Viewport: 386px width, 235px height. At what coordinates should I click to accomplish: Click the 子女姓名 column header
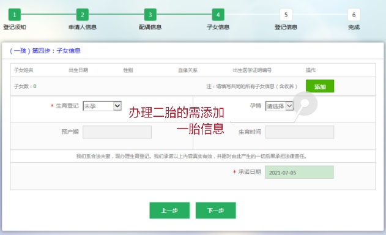click(24, 70)
